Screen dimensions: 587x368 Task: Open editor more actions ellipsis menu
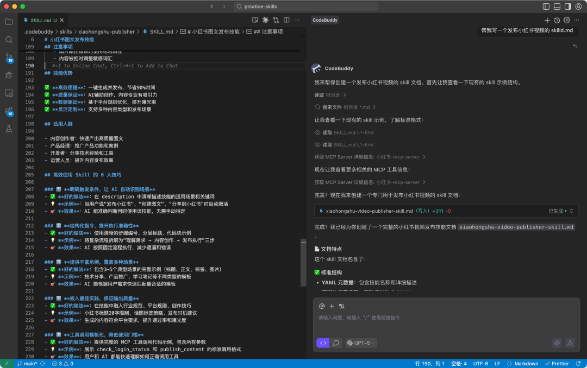point(297,20)
